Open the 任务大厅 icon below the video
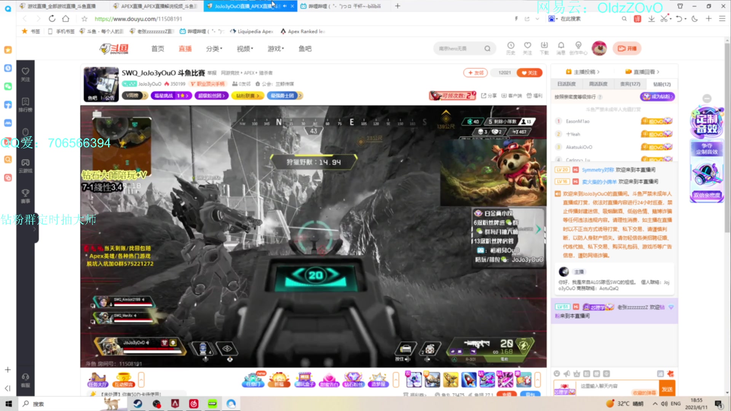731x411 pixels. (x=97, y=380)
